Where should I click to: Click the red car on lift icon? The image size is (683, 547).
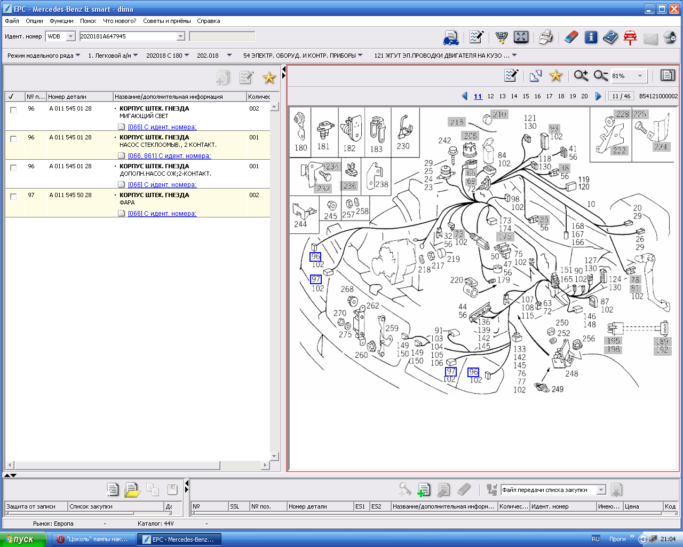pyautogui.click(x=630, y=37)
